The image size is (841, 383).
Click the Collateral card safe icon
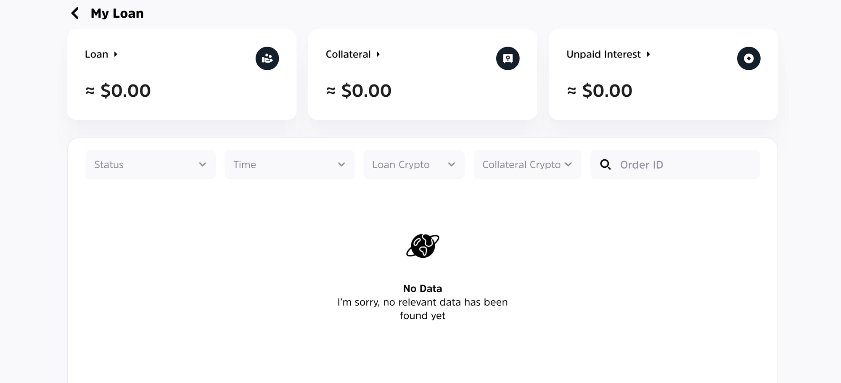coord(508,58)
